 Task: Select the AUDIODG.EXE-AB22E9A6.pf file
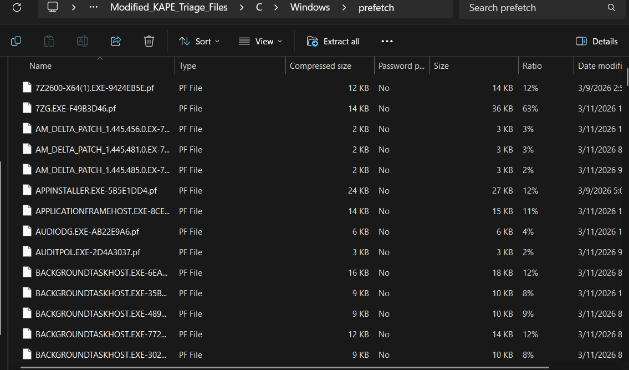click(x=87, y=231)
